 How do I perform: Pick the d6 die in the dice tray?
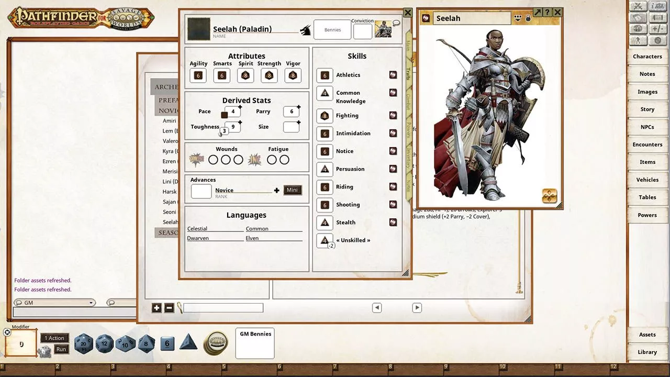[x=167, y=344]
